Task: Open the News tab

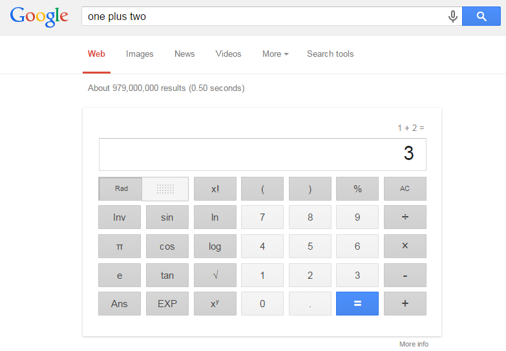Action: 184,54
